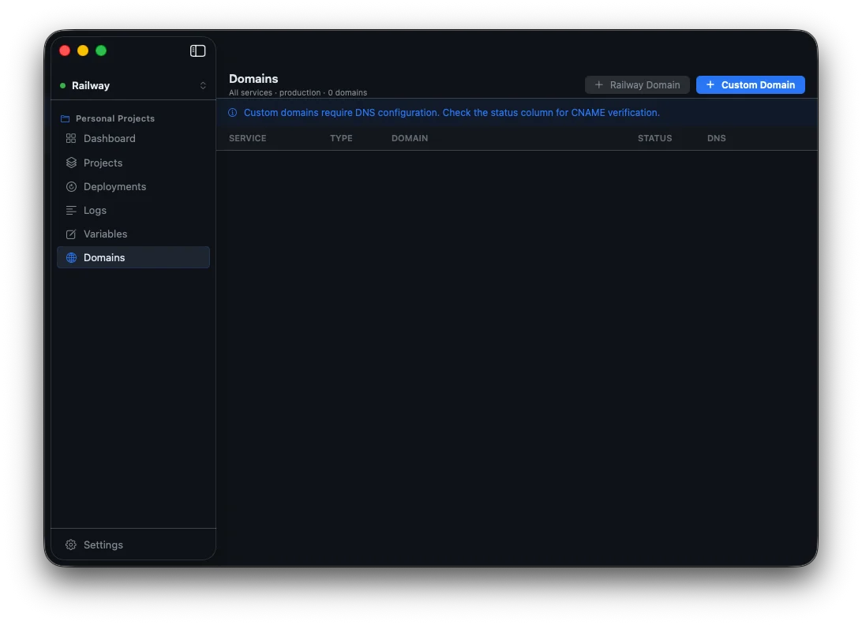Select Dashboard in the sidebar

point(111,138)
